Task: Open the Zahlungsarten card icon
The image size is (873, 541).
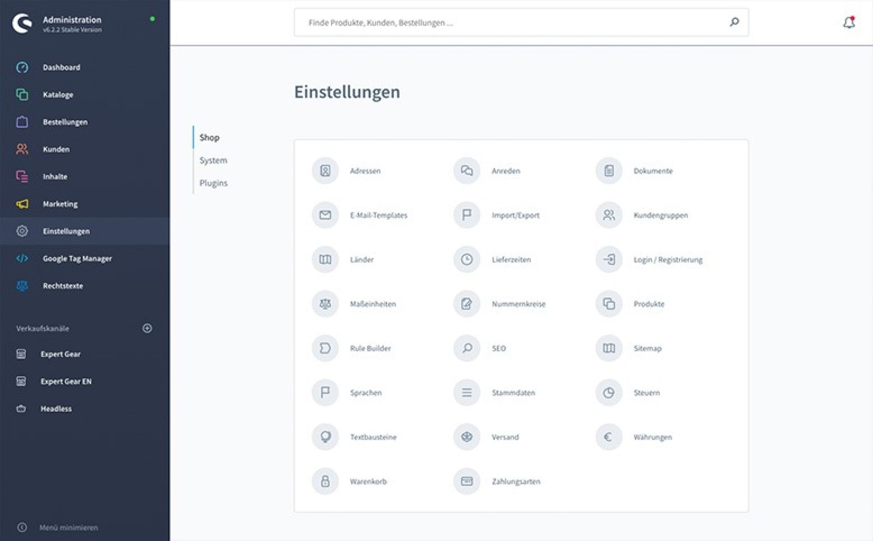Action: point(467,481)
